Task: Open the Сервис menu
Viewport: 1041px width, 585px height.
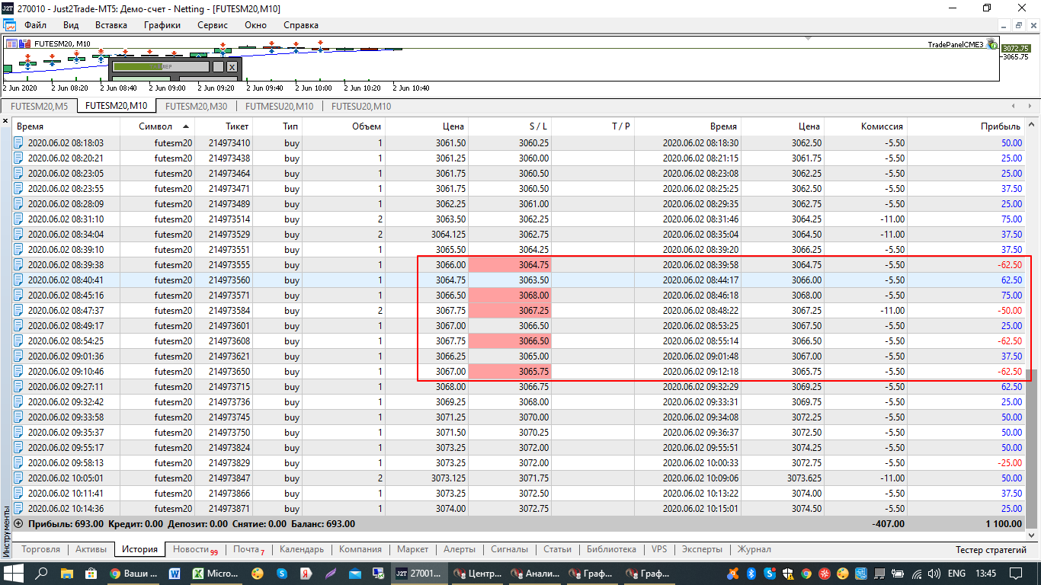Action: tap(212, 25)
